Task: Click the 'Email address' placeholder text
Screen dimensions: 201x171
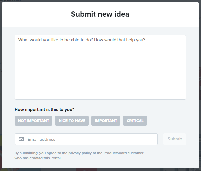Action: 41,139
